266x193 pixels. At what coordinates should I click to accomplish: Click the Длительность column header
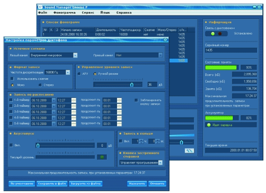click(x=107, y=30)
